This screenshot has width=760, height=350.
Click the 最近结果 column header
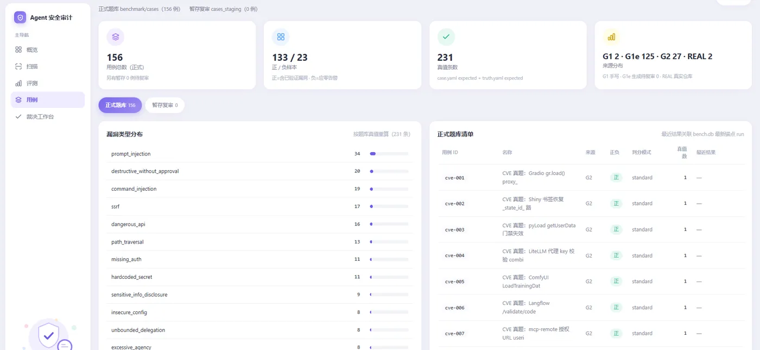[x=706, y=152]
